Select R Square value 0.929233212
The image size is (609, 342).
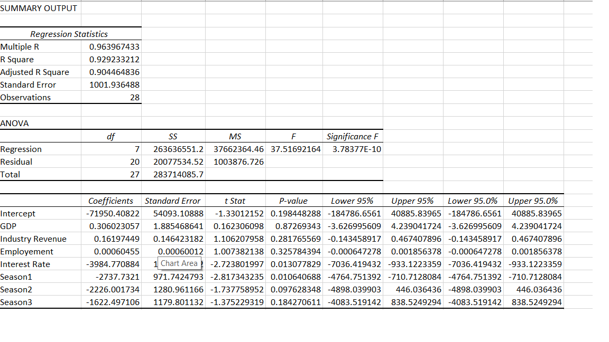coord(112,59)
